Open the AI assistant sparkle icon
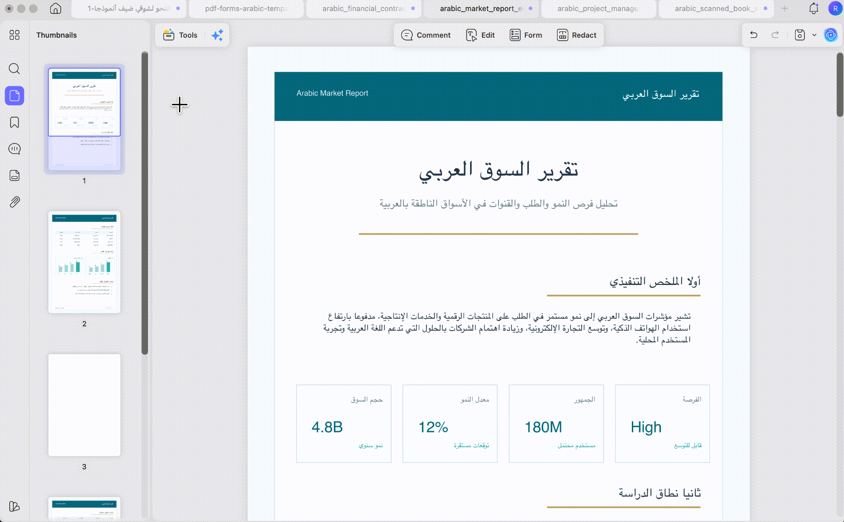Screen dimensions: 844x522 (217, 35)
